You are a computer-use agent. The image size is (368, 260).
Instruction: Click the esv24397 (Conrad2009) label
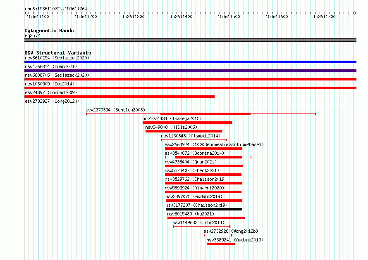(51, 92)
